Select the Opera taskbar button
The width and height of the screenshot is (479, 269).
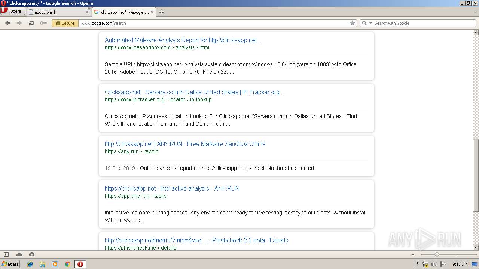pyautogui.click(x=80, y=264)
